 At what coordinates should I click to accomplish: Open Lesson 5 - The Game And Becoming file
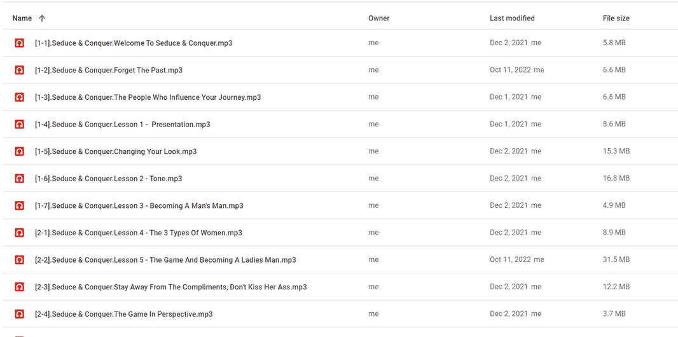tap(165, 259)
